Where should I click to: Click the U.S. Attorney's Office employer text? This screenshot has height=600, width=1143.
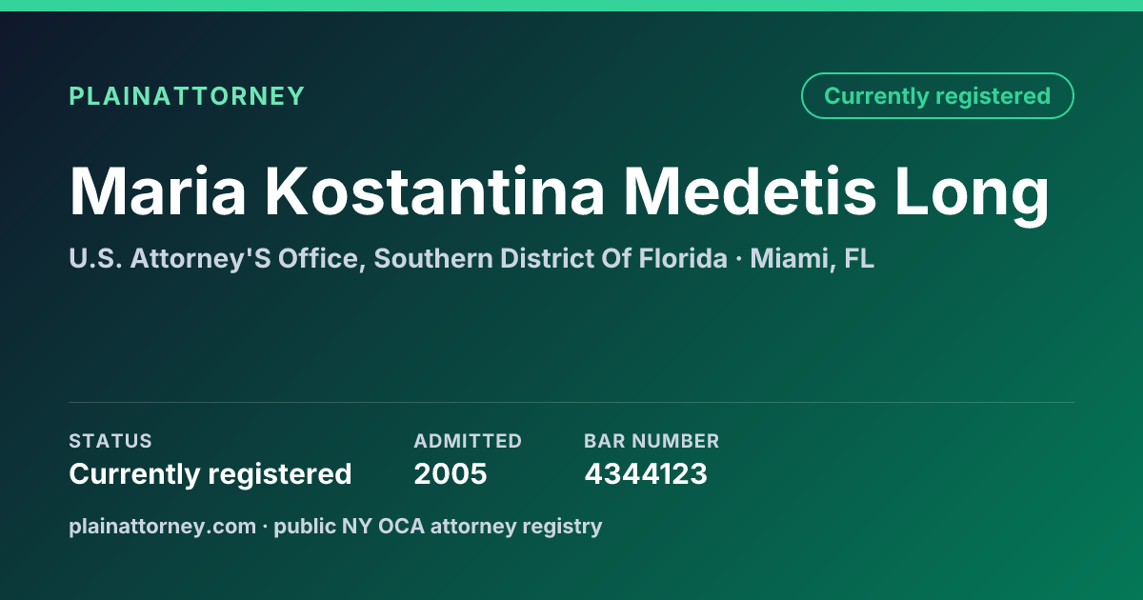point(211,258)
